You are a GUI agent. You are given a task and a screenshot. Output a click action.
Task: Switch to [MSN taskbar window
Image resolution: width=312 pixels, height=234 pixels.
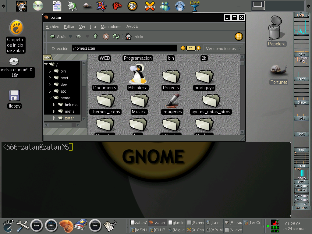(139, 230)
